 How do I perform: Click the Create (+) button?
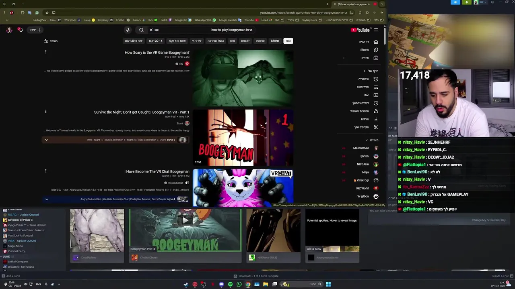(x=35, y=30)
